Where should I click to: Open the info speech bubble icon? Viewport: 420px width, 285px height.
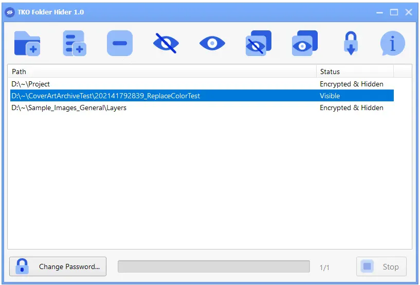392,43
